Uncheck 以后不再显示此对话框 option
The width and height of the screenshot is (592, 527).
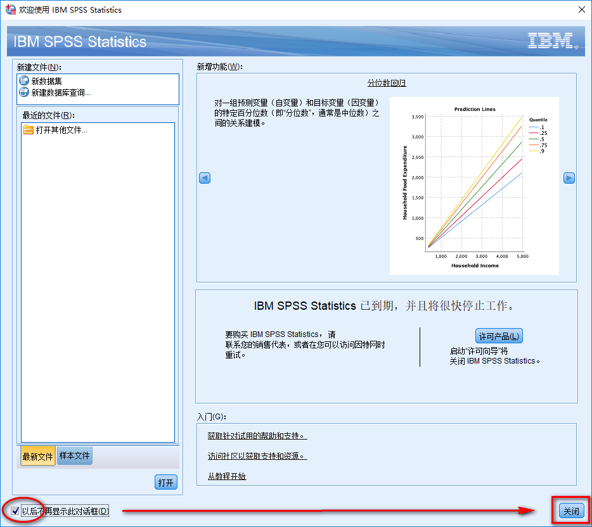tap(14, 511)
